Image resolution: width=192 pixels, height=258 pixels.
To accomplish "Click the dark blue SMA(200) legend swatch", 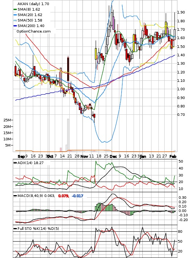I will (x=15, y=26).
